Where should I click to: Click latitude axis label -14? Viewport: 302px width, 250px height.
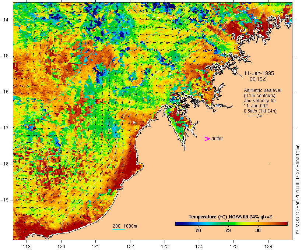[5, 20]
